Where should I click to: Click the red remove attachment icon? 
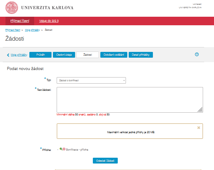point(64,149)
